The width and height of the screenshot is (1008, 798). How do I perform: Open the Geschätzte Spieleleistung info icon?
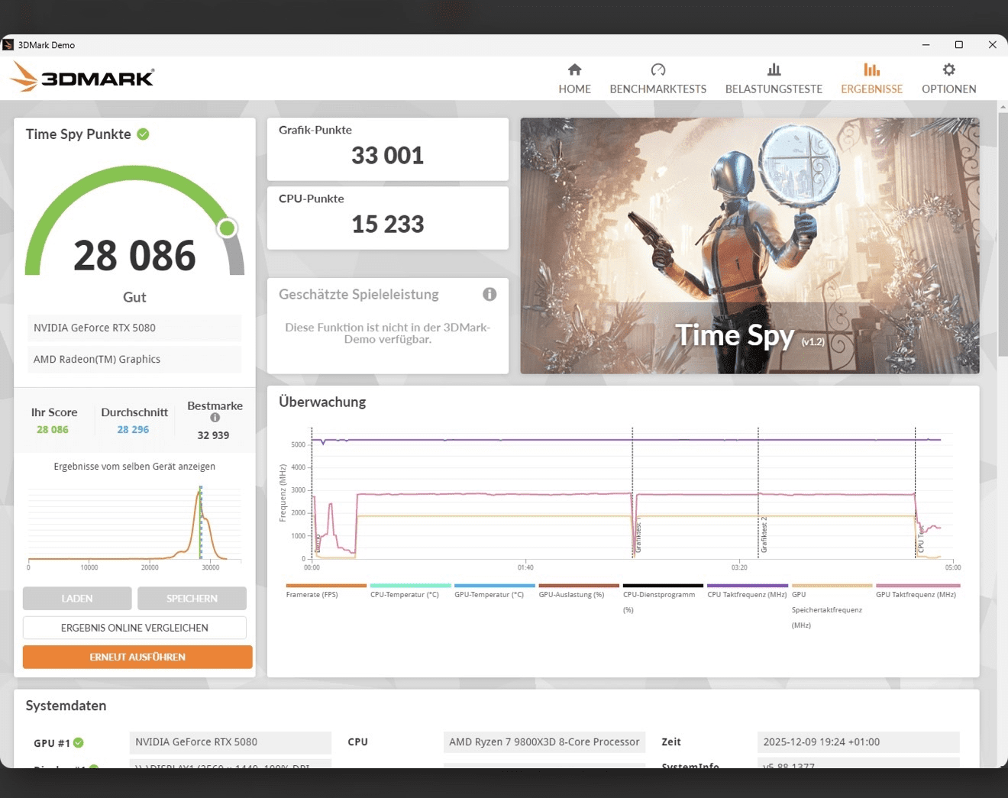(x=489, y=294)
